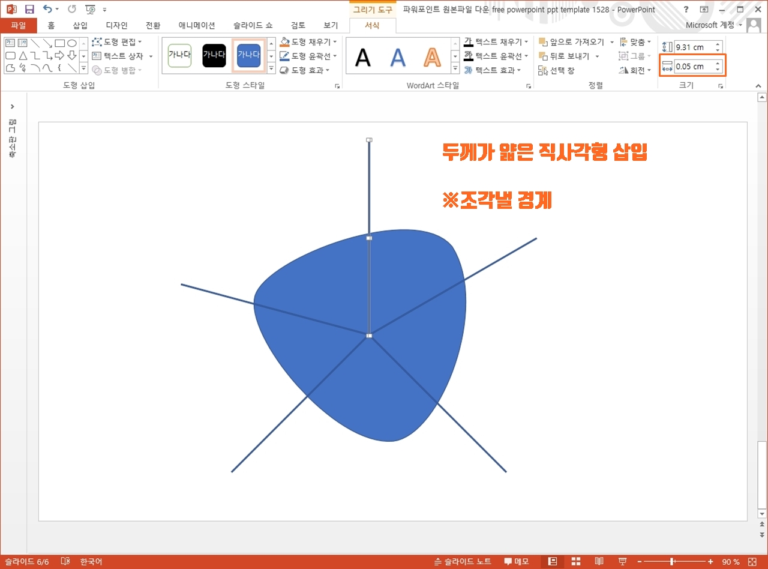Open 텍스트 윤곽선 (Text Outline) dropdown
768x569 pixels.
tap(496, 56)
